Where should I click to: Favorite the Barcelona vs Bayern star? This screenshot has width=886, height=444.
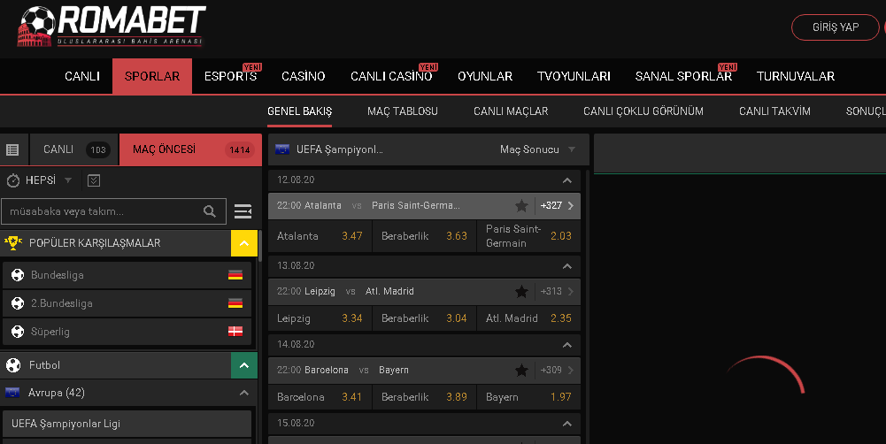pos(521,370)
